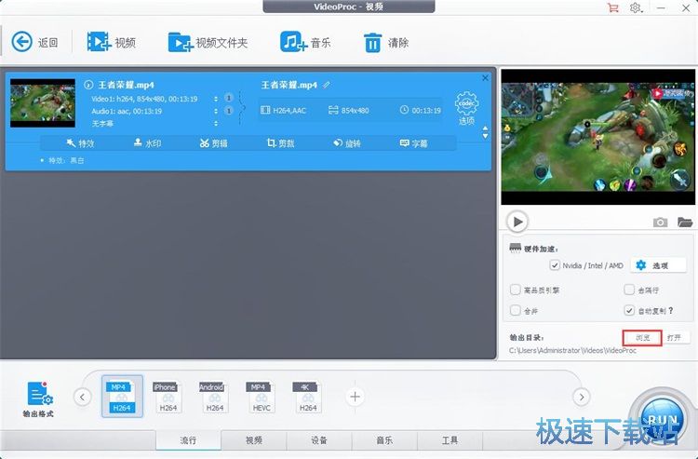This screenshot has height=459, width=698.
Task: Click the output summary H264,AAC text
Action: click(289, 111)
